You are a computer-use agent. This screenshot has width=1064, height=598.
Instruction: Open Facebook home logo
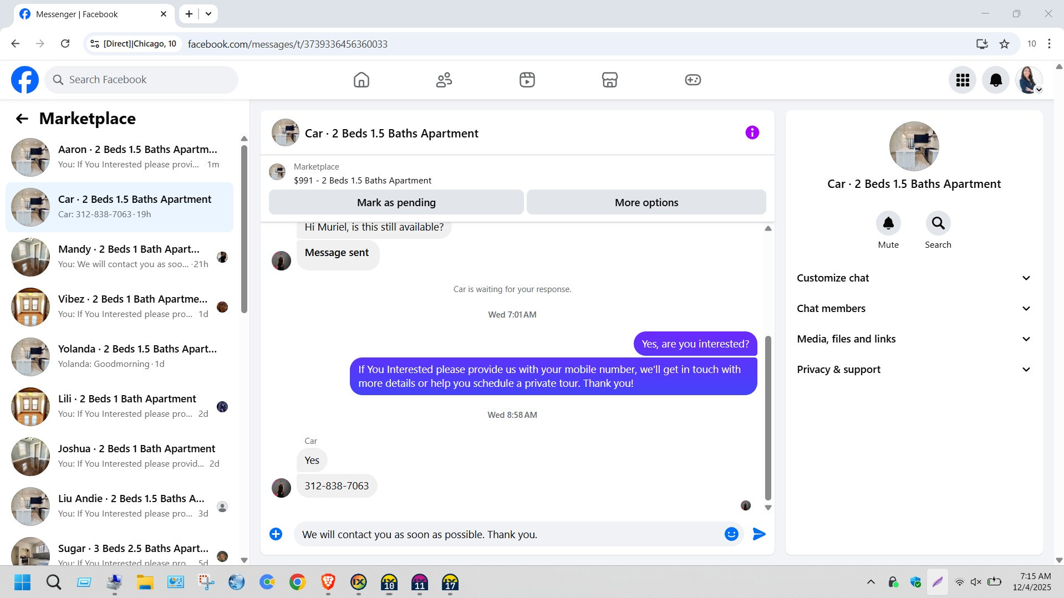coord(25,80)
